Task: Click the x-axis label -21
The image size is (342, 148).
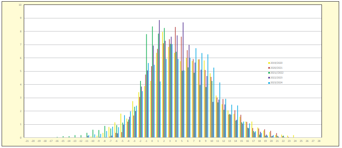Action: pyautogui.click(x=27, y=141)
